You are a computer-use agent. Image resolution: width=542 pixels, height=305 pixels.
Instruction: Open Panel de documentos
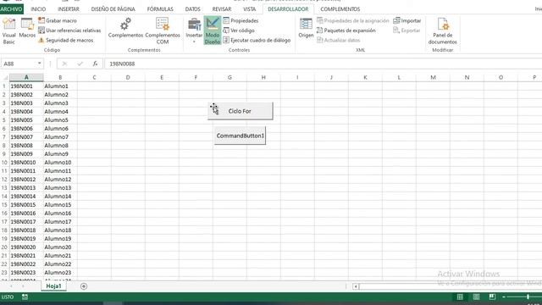[442, 31]
